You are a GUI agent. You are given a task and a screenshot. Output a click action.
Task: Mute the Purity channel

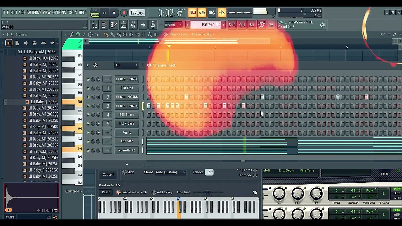(x=88, y=133)
